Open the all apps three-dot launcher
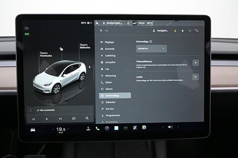This screenshot has width=238, height=158. tap(125, 128)
